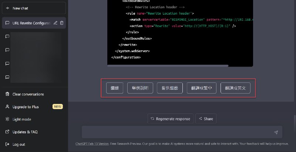Click the 翻譯成繁中 button
This screenshot has width=296, height=152.
tap(201, 88)
